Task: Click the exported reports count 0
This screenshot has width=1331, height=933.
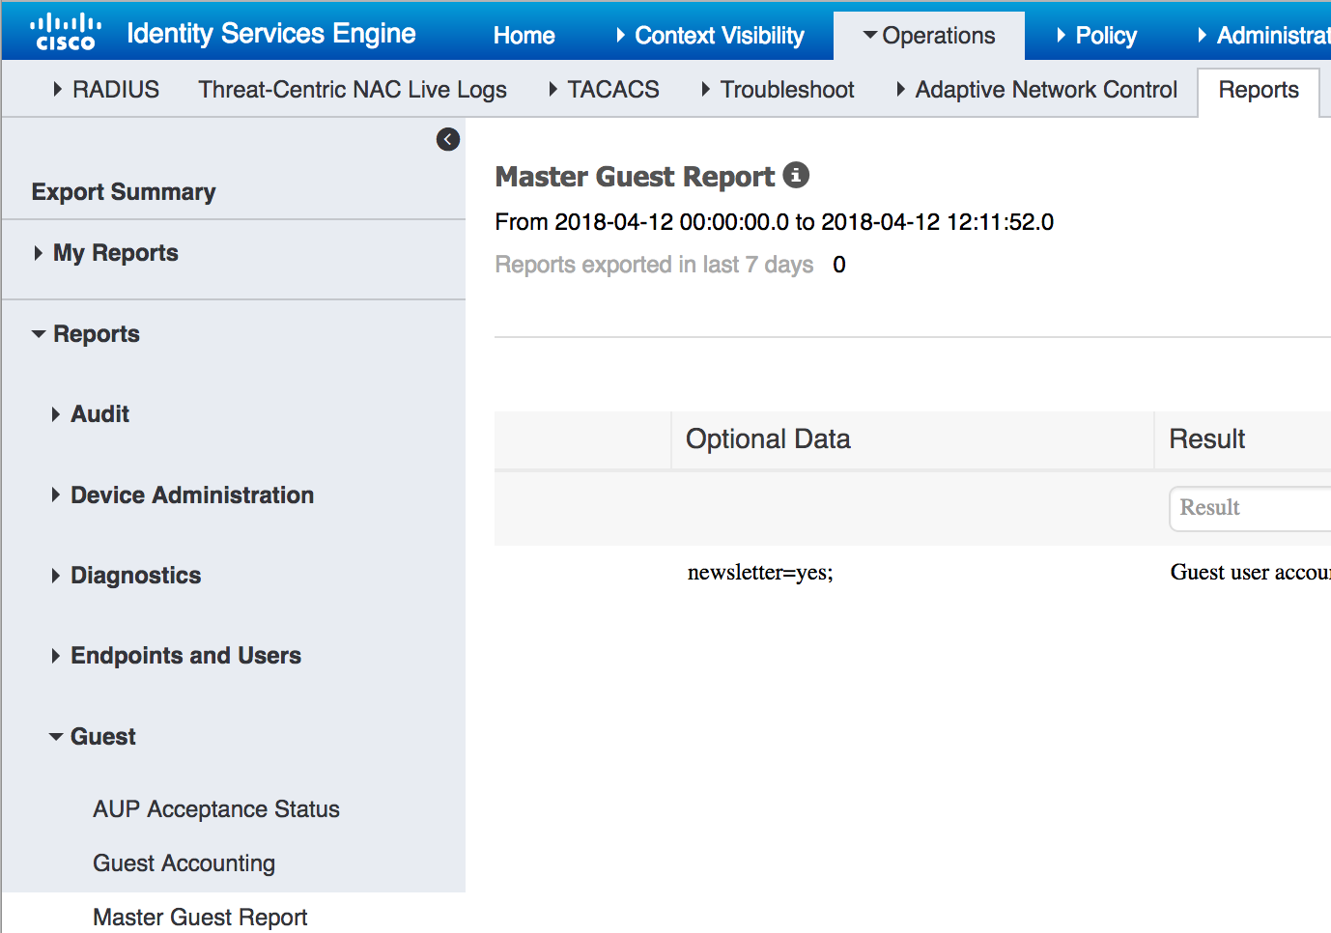Action: click(x=839, y=265)
